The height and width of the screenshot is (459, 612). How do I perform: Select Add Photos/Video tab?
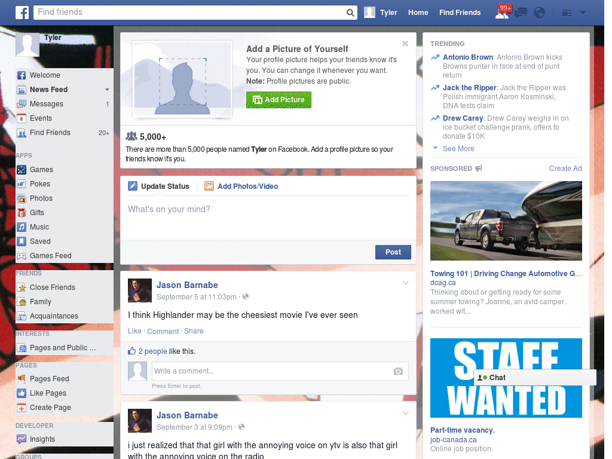[x=241, y=186]
